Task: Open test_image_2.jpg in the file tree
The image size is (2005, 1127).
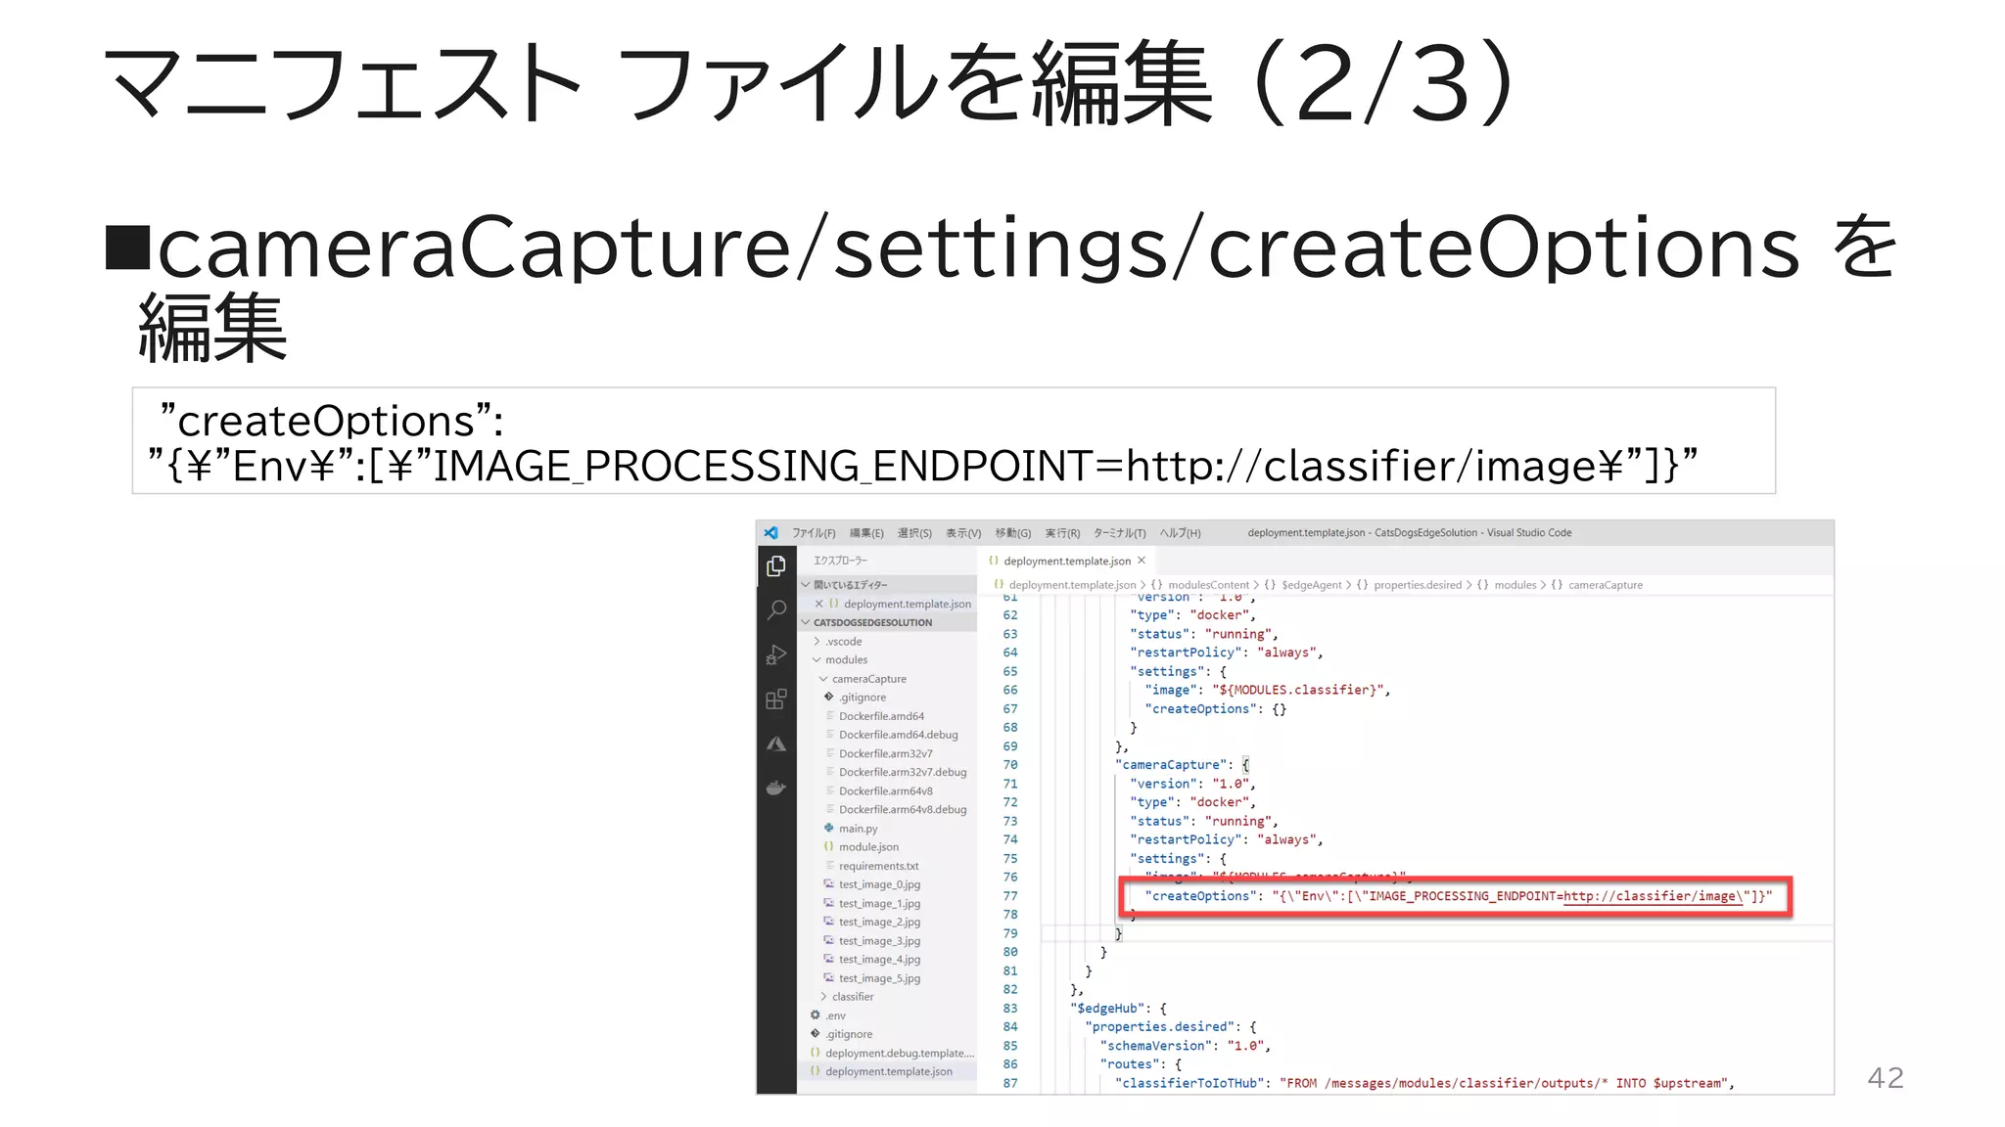Action: click(879, 922)
